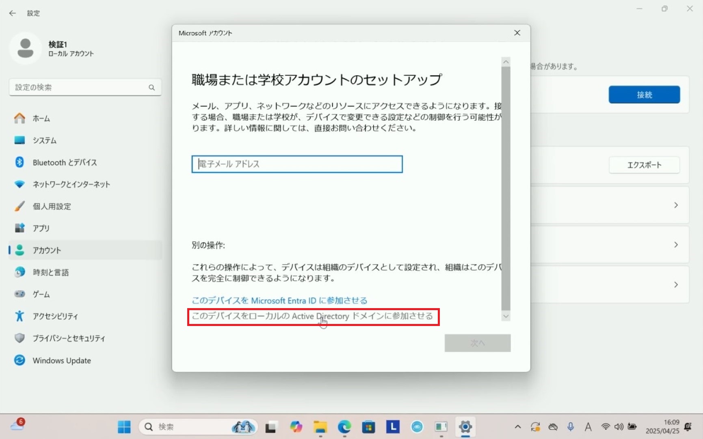The width and height of the screenshot is (703, 439).
Task: Open the blue L app on taskbar
Action: pos(393,427)
